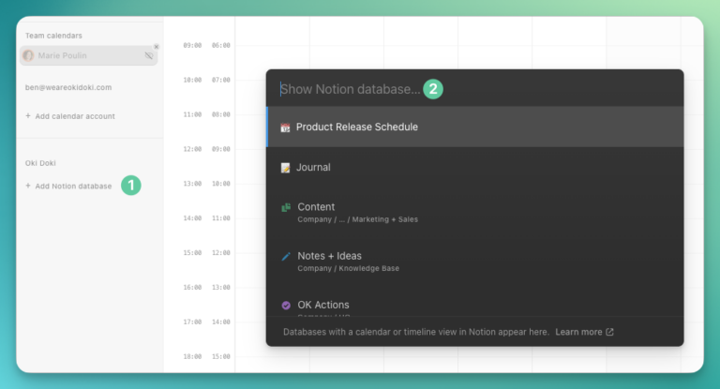Open the external link icon after Learn more

[609, 332]
